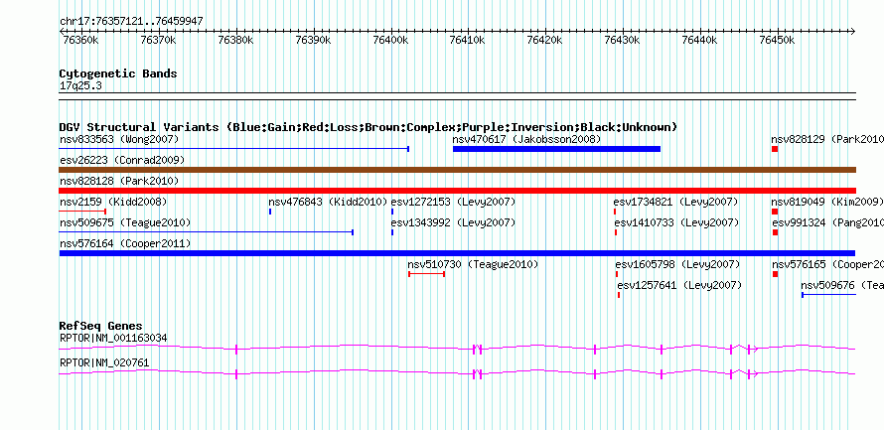
Task: Select nsv510730 (Teague2010) label
Action: tap(473, 264)
